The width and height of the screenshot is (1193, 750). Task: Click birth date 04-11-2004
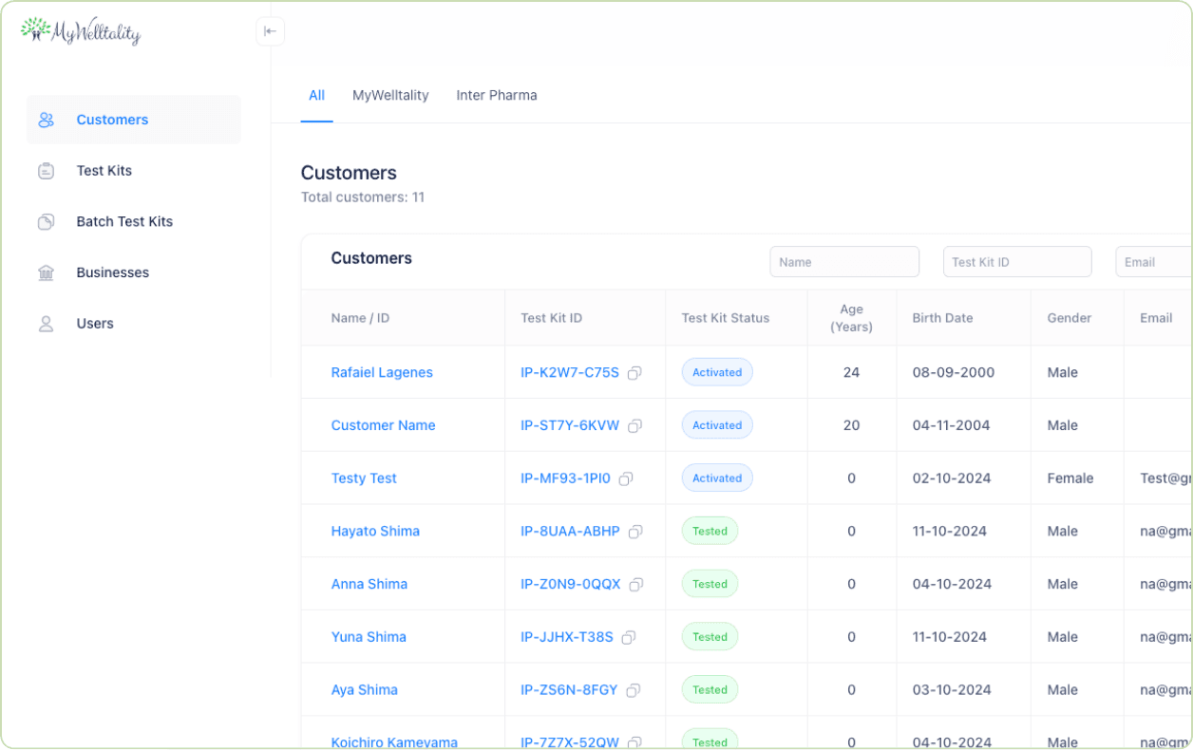[952, 425]
